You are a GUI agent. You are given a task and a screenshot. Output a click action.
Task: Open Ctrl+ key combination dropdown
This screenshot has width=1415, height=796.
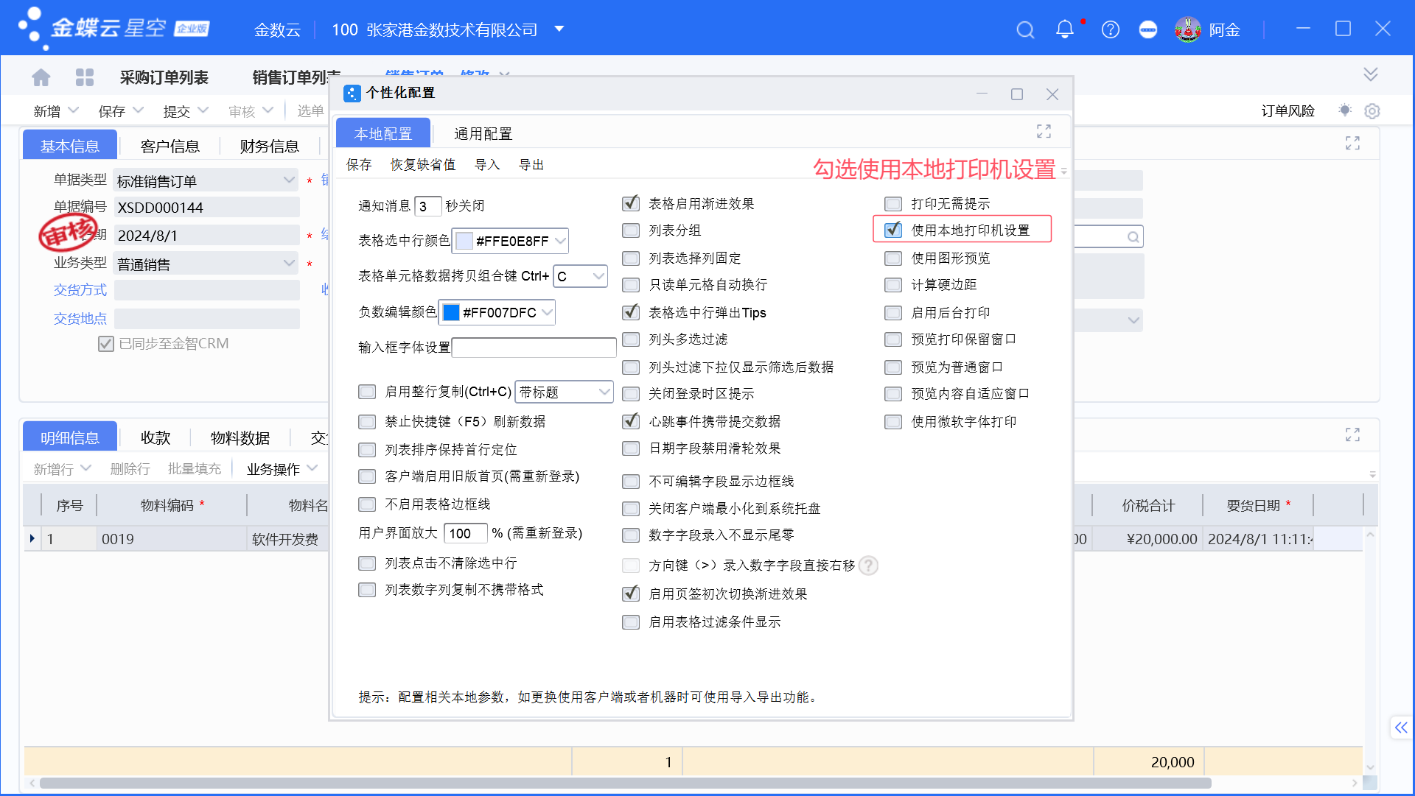(x=598, y=276)
